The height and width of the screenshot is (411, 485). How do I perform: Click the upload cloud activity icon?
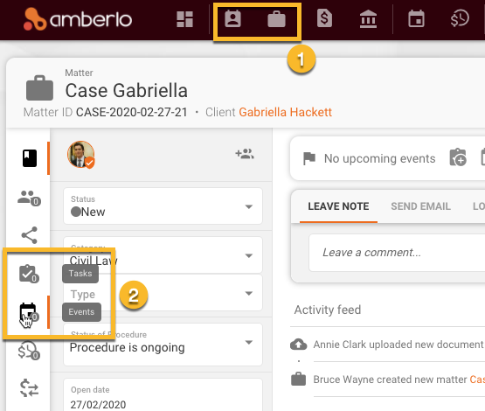pos(299,345)
